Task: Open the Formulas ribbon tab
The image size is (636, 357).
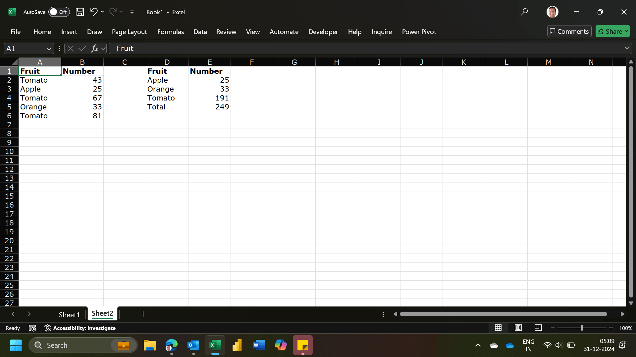Action: coord(170,32)
